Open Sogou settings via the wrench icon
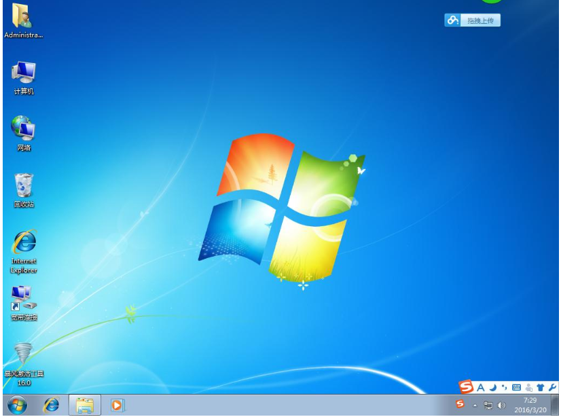The height and width of the screenshot is (417, 561). [x=551, y=387]
